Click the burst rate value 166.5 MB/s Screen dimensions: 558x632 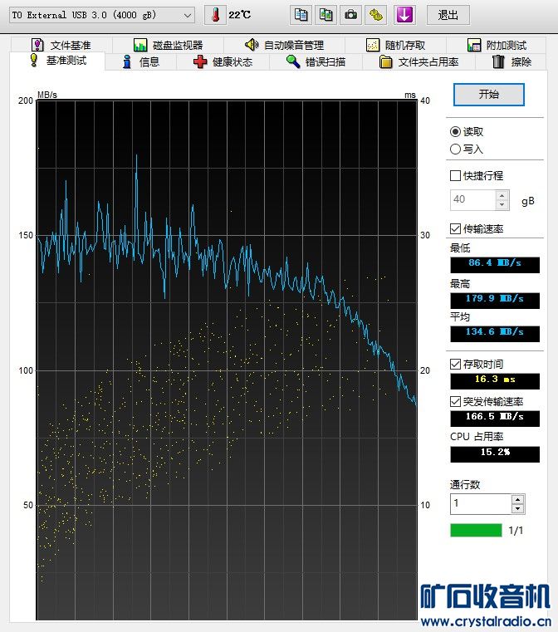pyautogui.click(x=495, y=419)
